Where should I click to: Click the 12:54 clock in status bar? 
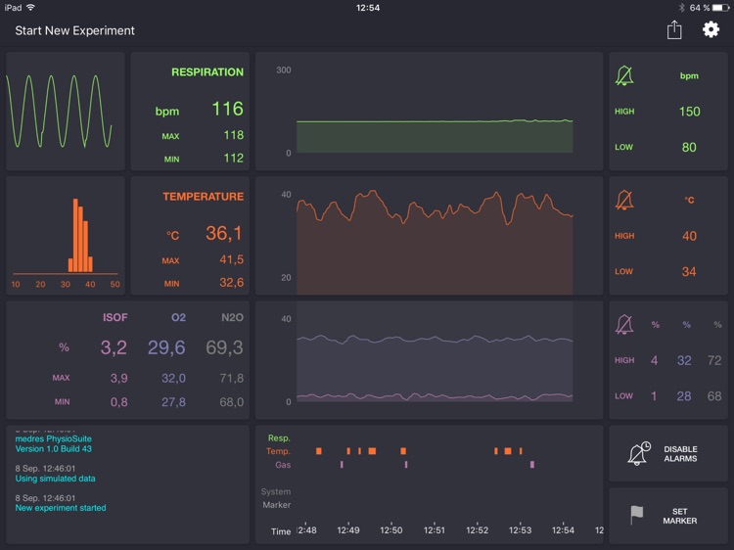pyautogui.click(x=368, y=8)
